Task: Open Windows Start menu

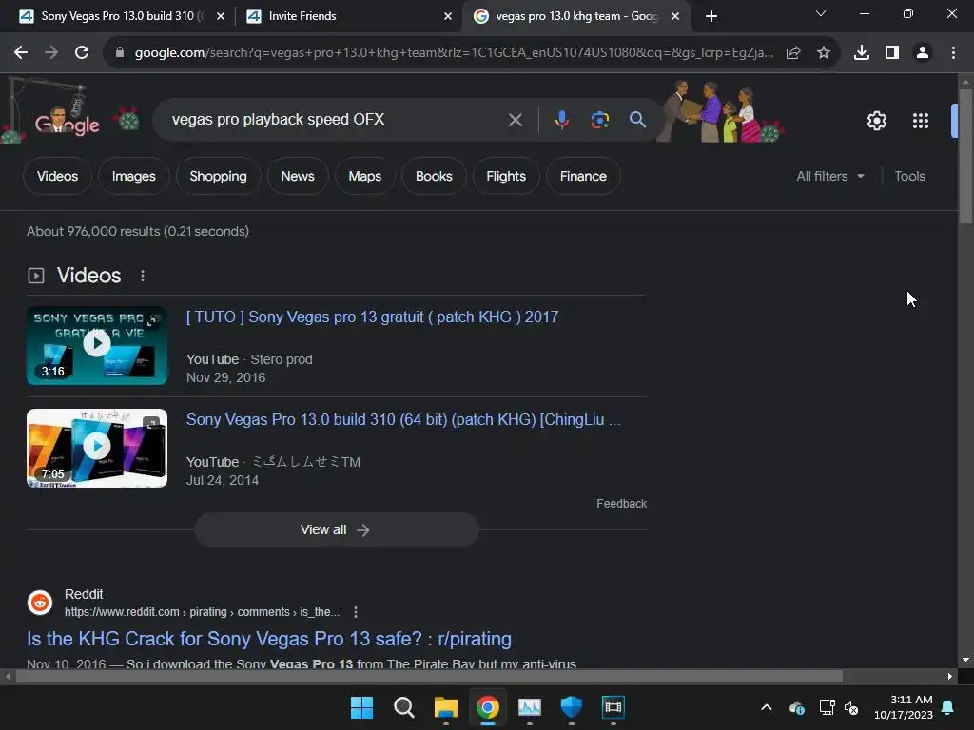Action: click(x=361, y=707)
